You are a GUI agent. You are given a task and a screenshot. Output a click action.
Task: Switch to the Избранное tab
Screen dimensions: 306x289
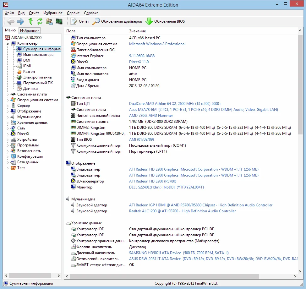[x=30, y=31]
